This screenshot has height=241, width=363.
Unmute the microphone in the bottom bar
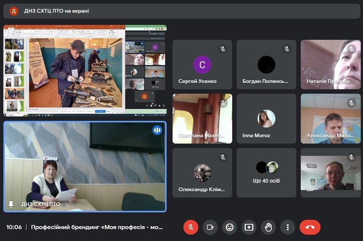(191, 227)
